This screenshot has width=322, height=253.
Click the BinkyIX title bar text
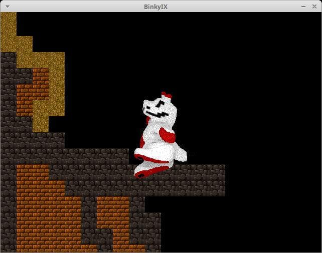click(155, 7)
